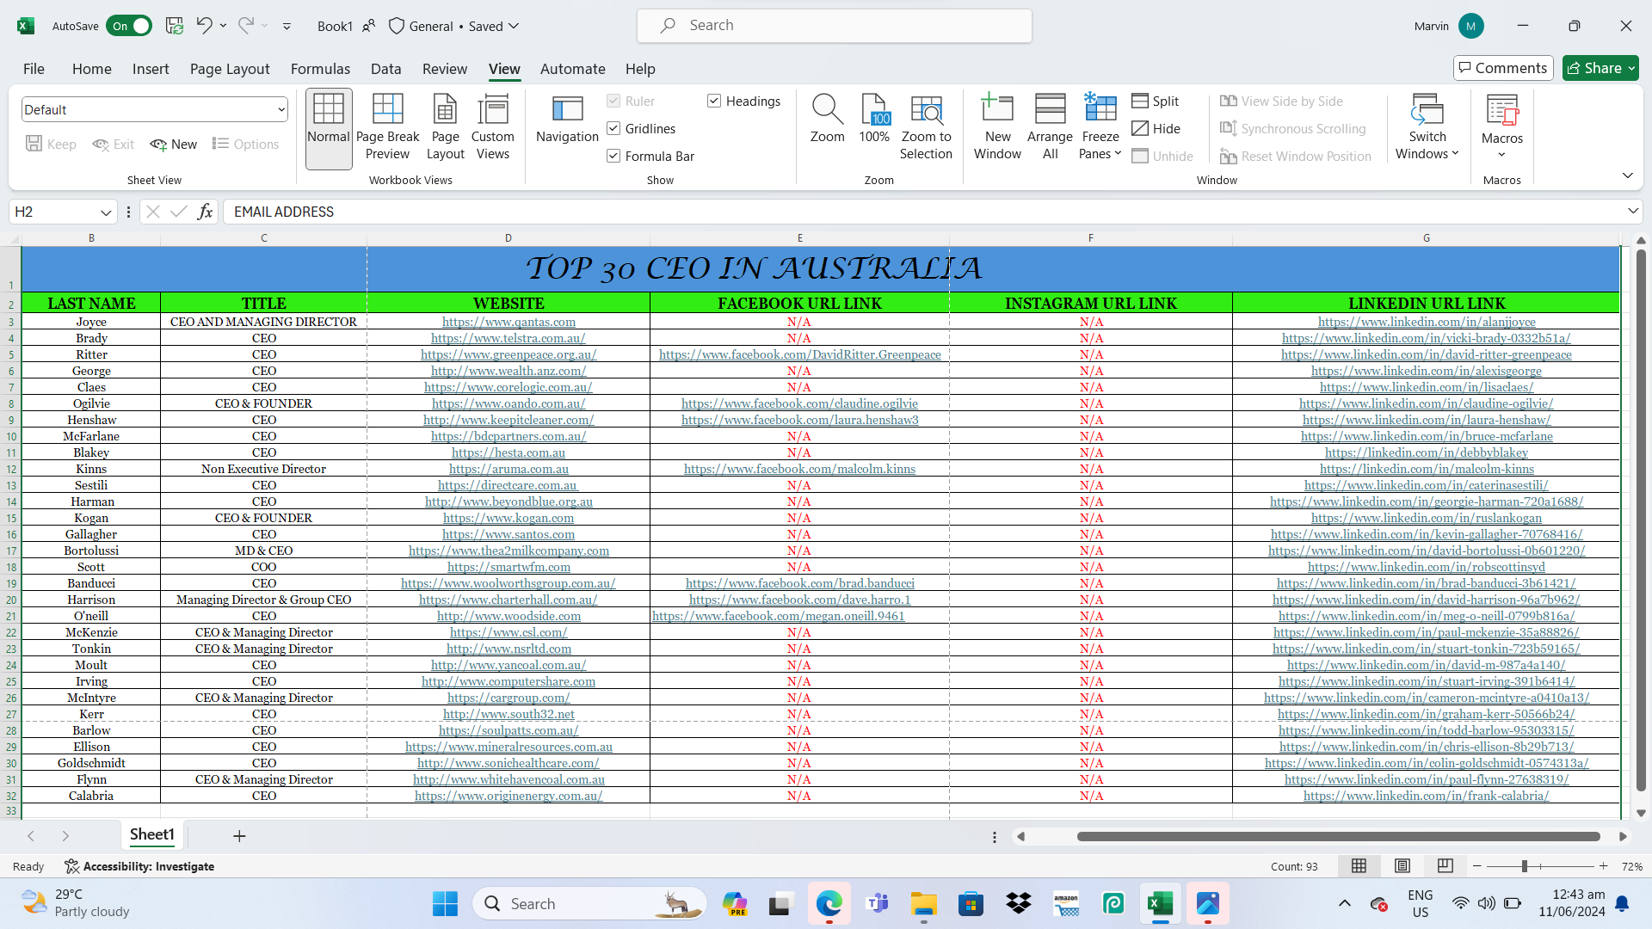Expand the Sheet View Default dropdown
Screen dimensions: 1652x929
coord(280,109)
